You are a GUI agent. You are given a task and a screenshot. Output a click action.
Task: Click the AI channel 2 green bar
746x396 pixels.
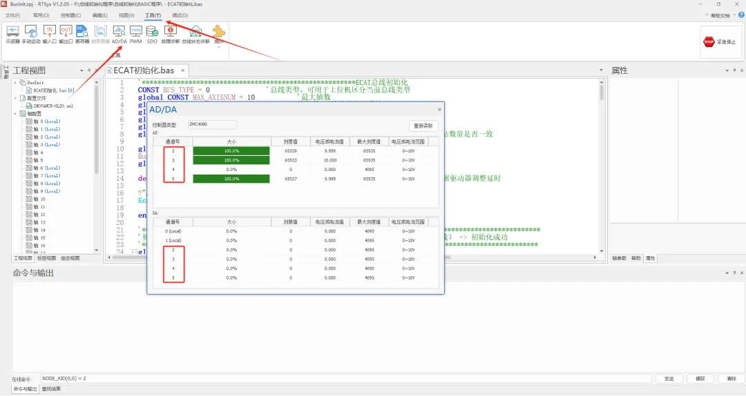pos(231,150)
